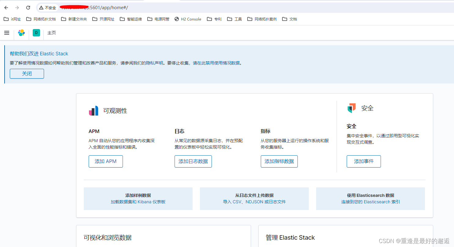454x247 pixels.
Task: Click the 使用 Elasticsearch 数据 card title
Action: coord(371,195)
